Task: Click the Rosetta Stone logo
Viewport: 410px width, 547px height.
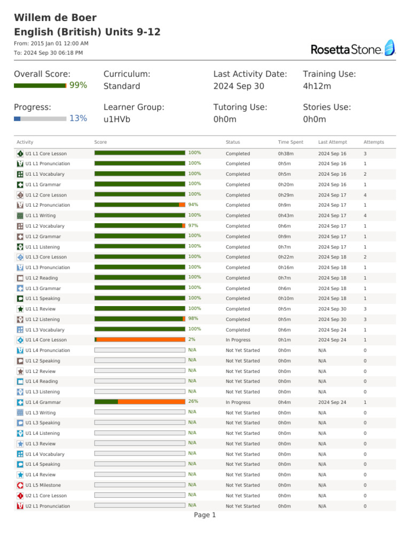Action: tap(353, 49)
